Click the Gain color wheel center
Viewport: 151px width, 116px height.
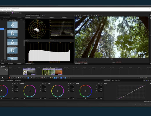coord(57,91)
